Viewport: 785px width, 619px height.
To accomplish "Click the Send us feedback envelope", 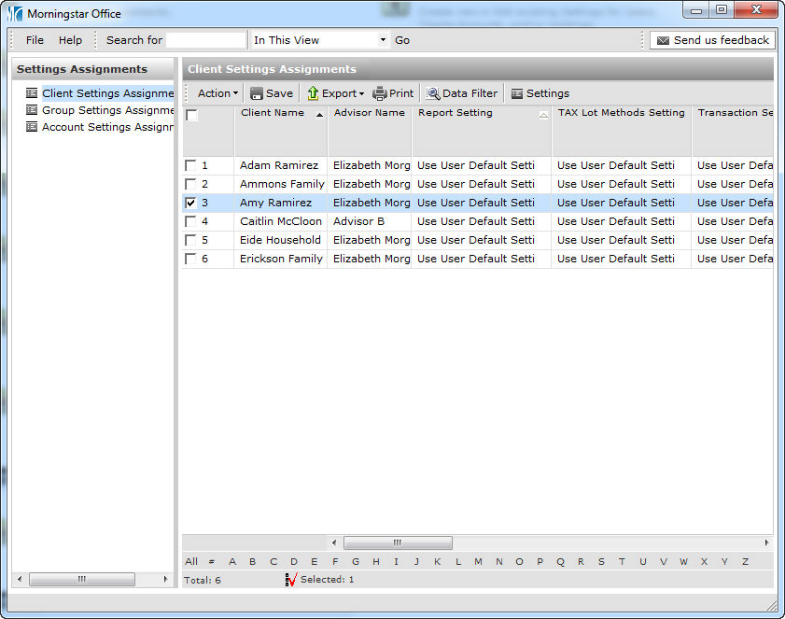I will click(663, 41).
